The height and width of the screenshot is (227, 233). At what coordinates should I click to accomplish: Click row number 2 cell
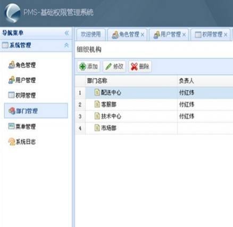click(x=80, y=104)
